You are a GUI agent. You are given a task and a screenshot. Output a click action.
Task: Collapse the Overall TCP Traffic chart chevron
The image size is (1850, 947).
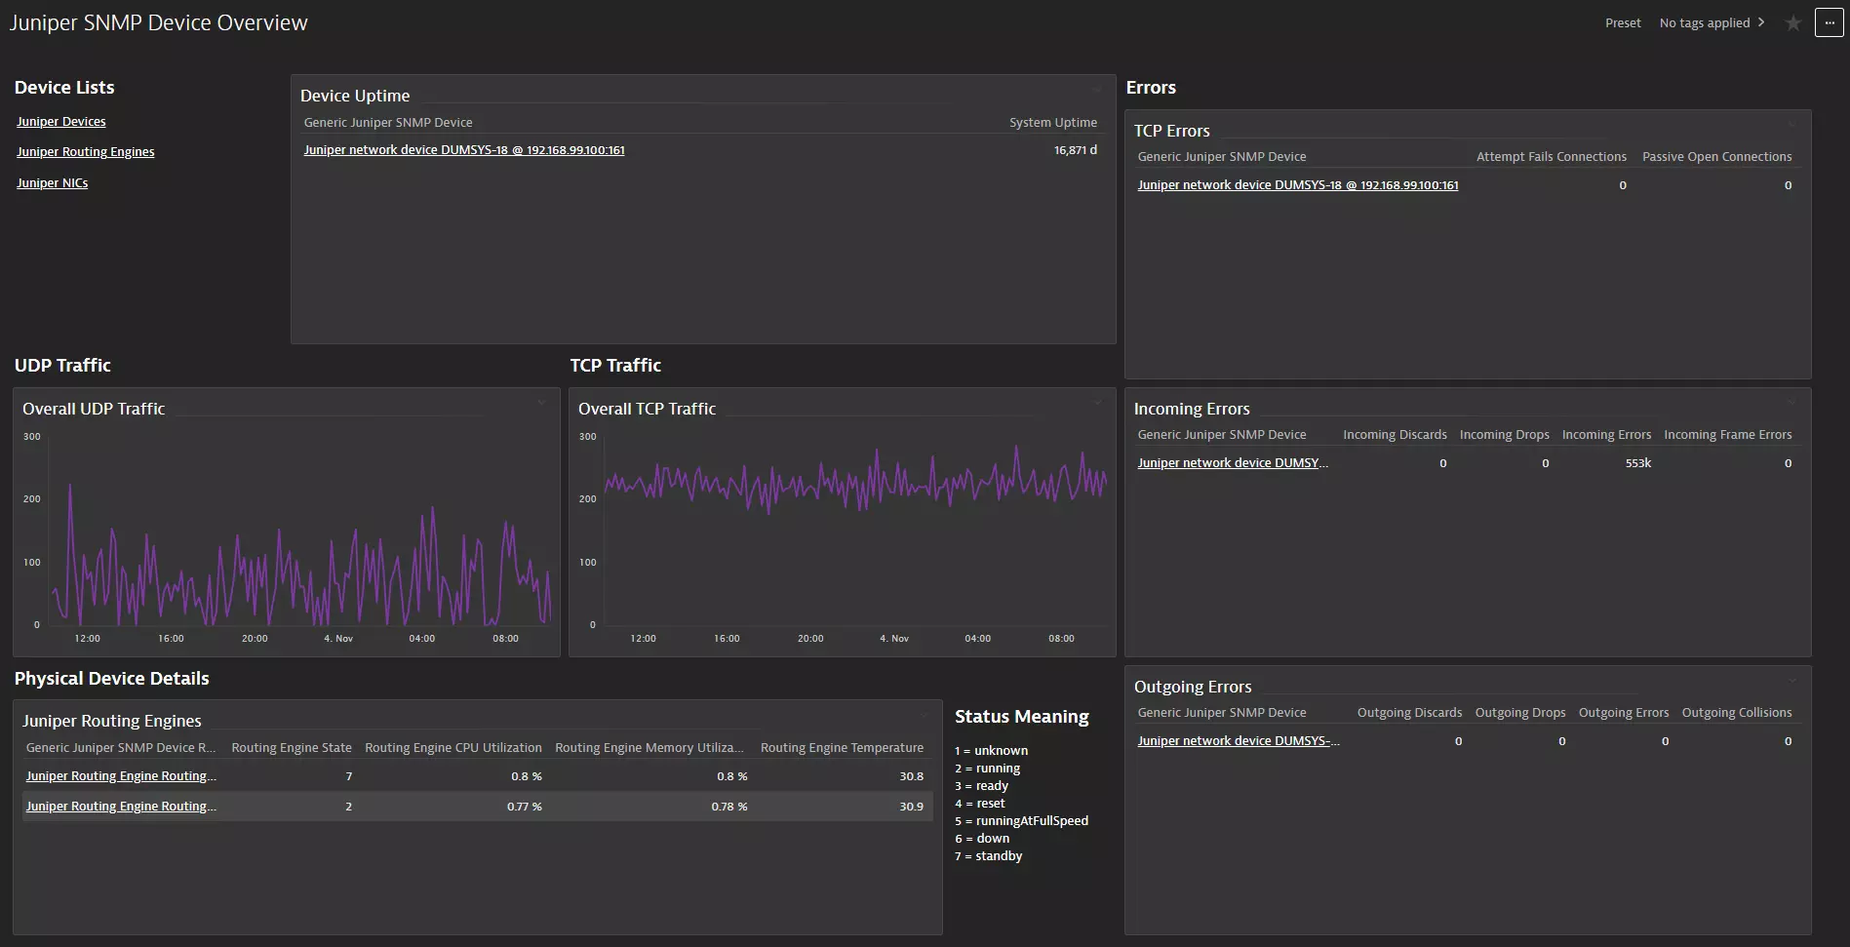pos(1098,402)
